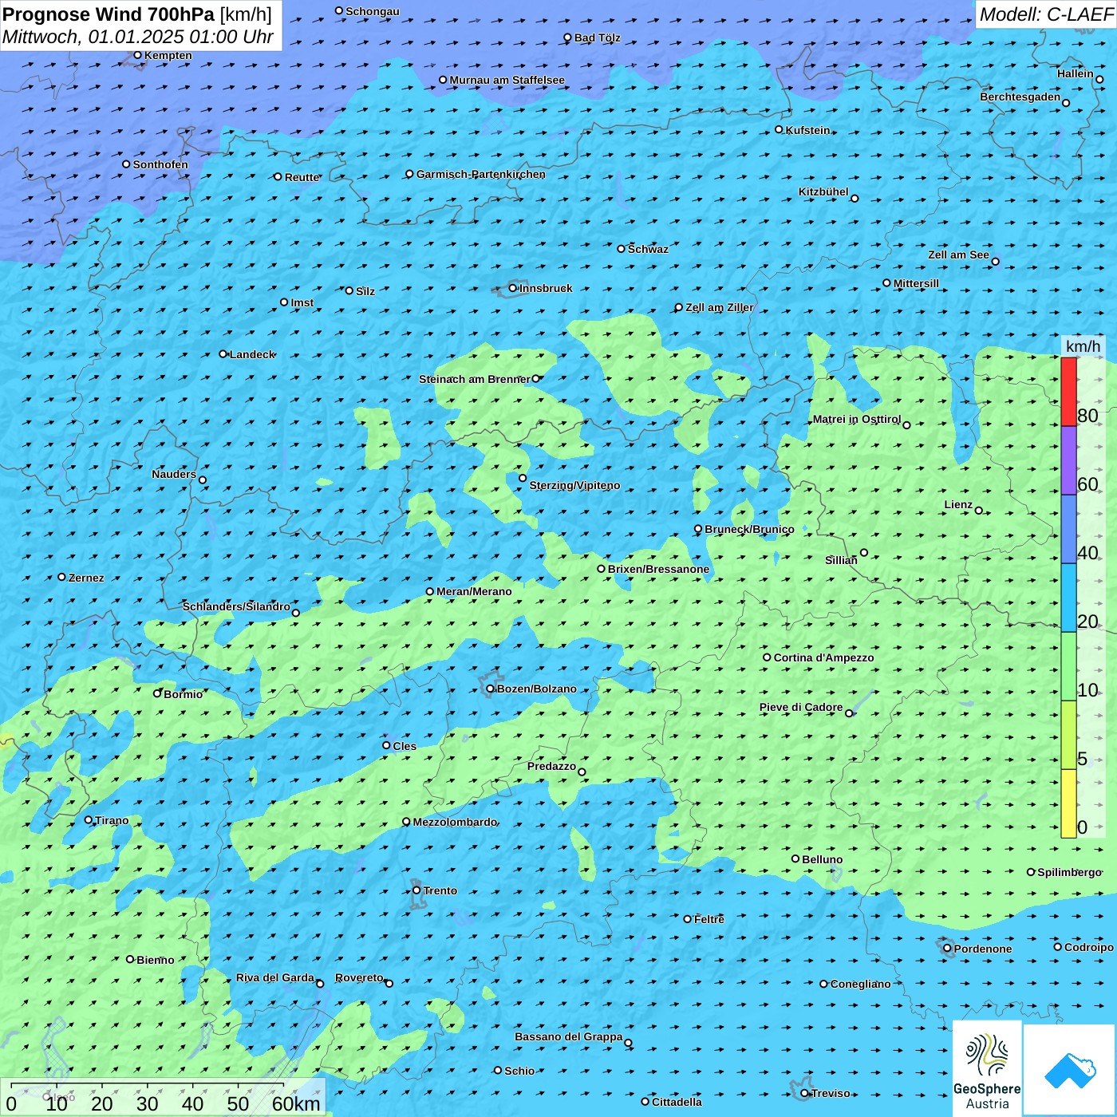
Task: Click the Kempten city label
Action: (x=168, y=55)
